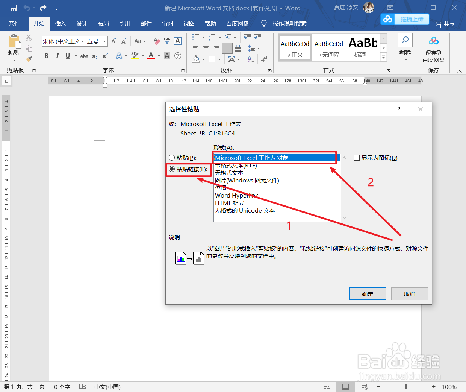Check the 显示为图标(D) checkbox
The width and height of the screenshot is (466, 392).
coord(357,158)
